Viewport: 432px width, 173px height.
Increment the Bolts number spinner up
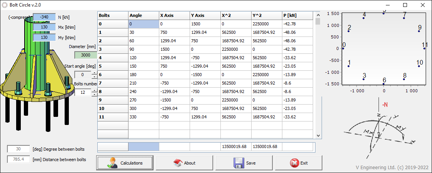tap(94, 90)
